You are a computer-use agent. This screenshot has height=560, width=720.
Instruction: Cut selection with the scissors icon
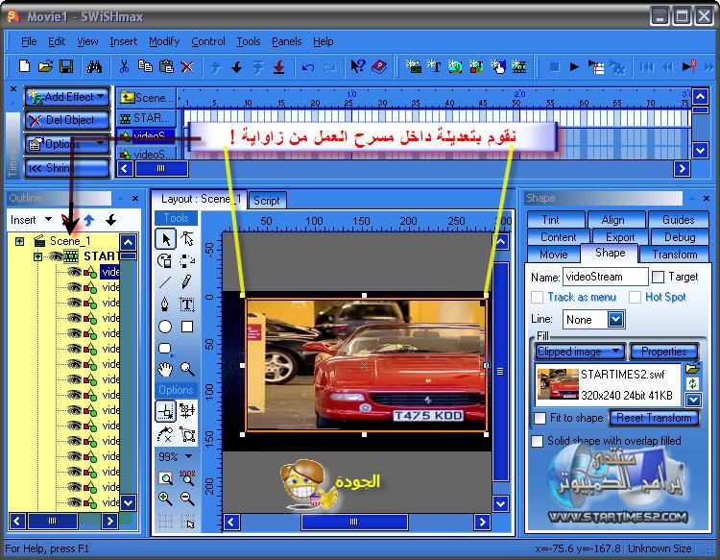pyautogui.click(x=124, y=67)
